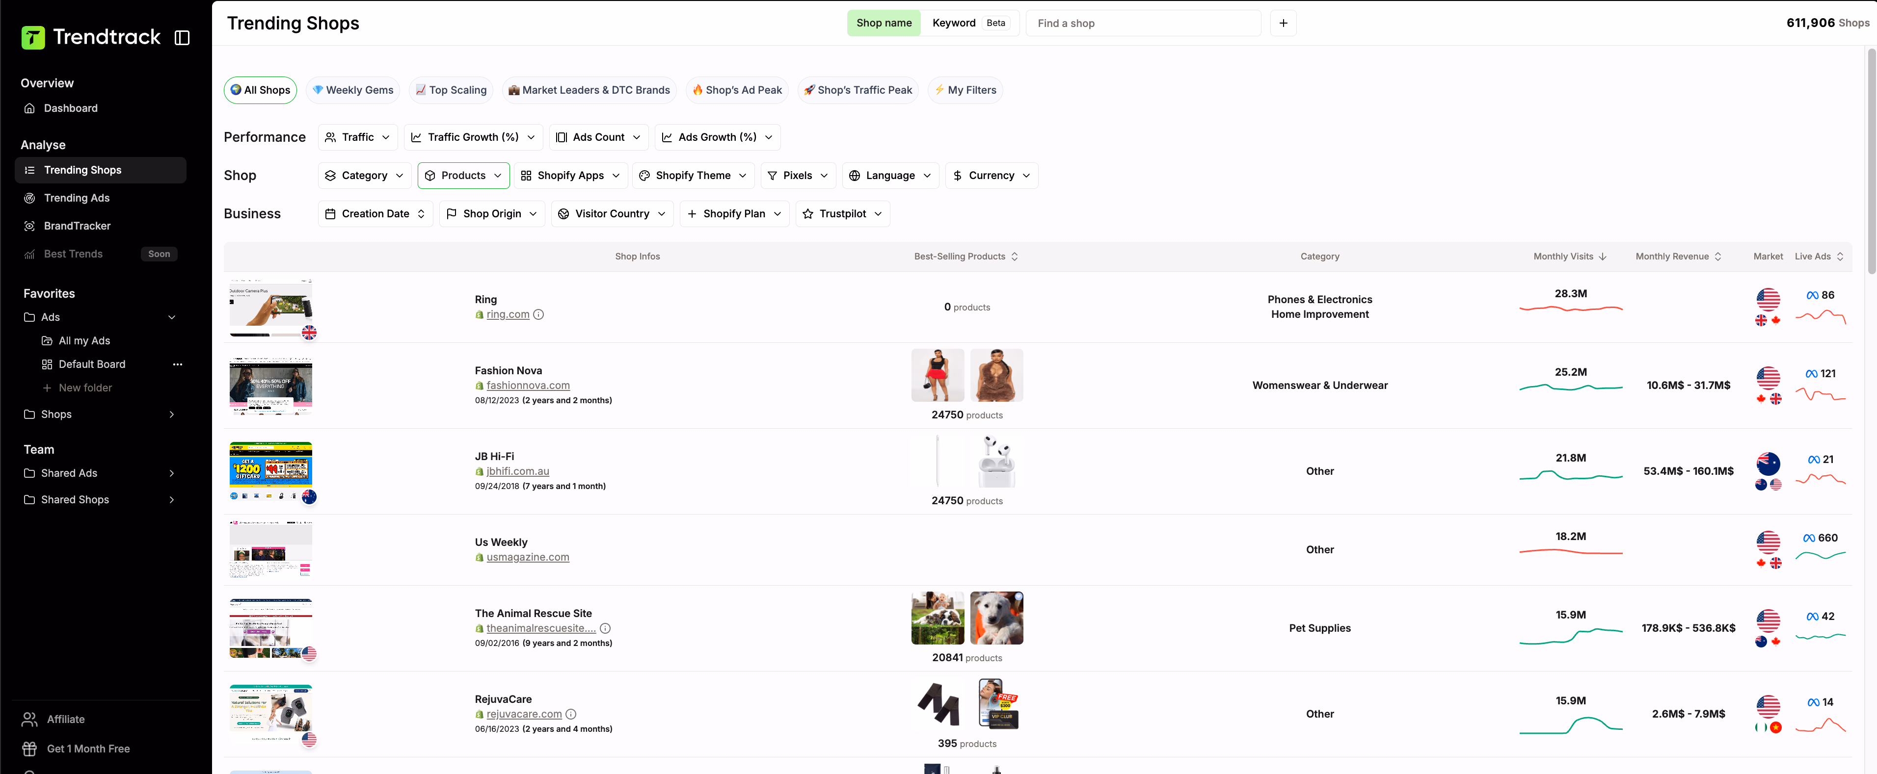The image size is (1877, 774).
Task: Open the Default Board three-dots menu
Action: (x=177, y=364)
